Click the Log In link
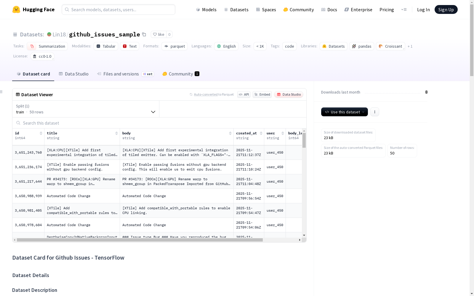 click(423, 9)
